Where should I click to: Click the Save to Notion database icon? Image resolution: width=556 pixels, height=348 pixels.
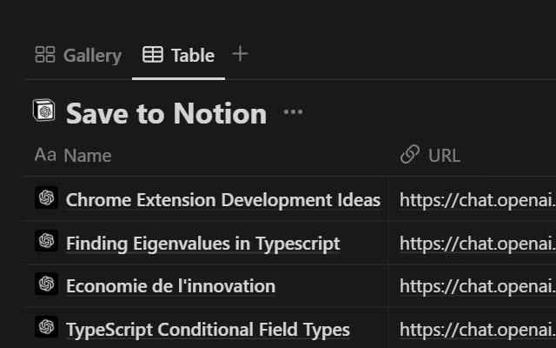[x=44, y=111]
